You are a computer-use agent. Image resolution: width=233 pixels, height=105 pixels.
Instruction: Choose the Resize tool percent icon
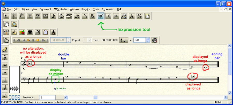[139, 16]
